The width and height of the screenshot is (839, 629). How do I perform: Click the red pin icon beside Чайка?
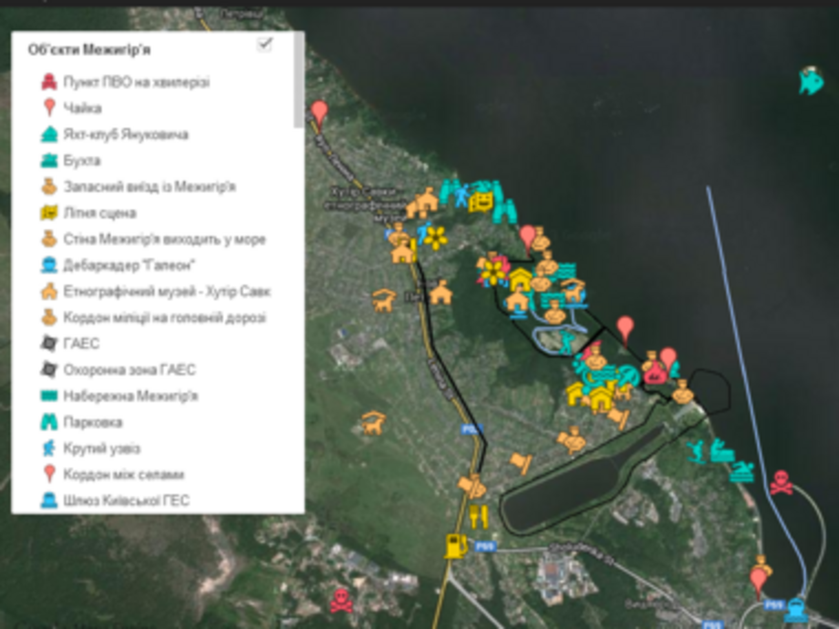pyautogui.click(x=49, y=108)
